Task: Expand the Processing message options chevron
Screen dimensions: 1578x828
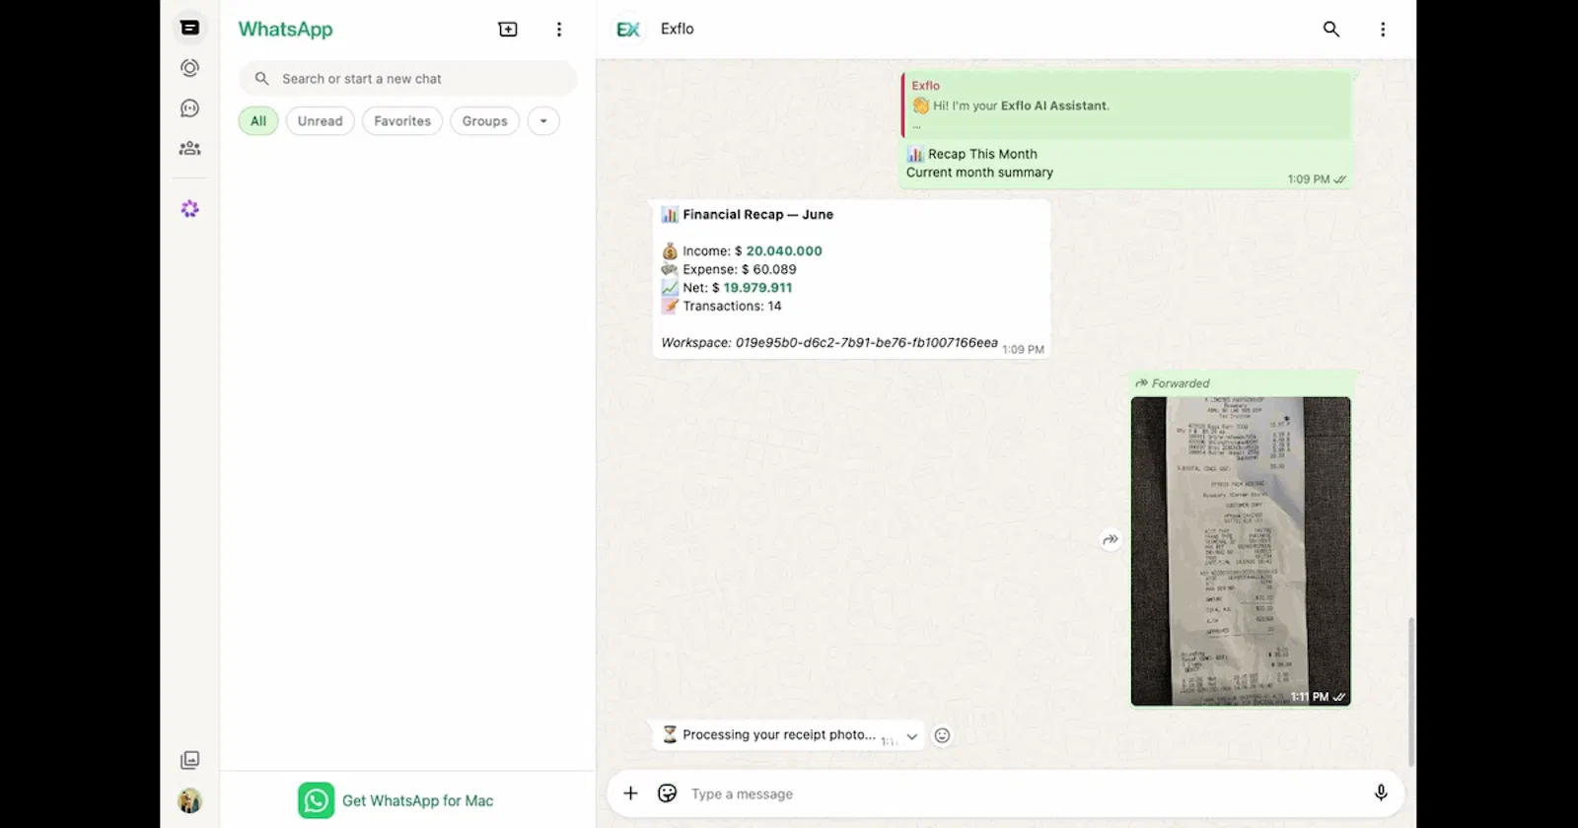Action: (x=912, y=736)
